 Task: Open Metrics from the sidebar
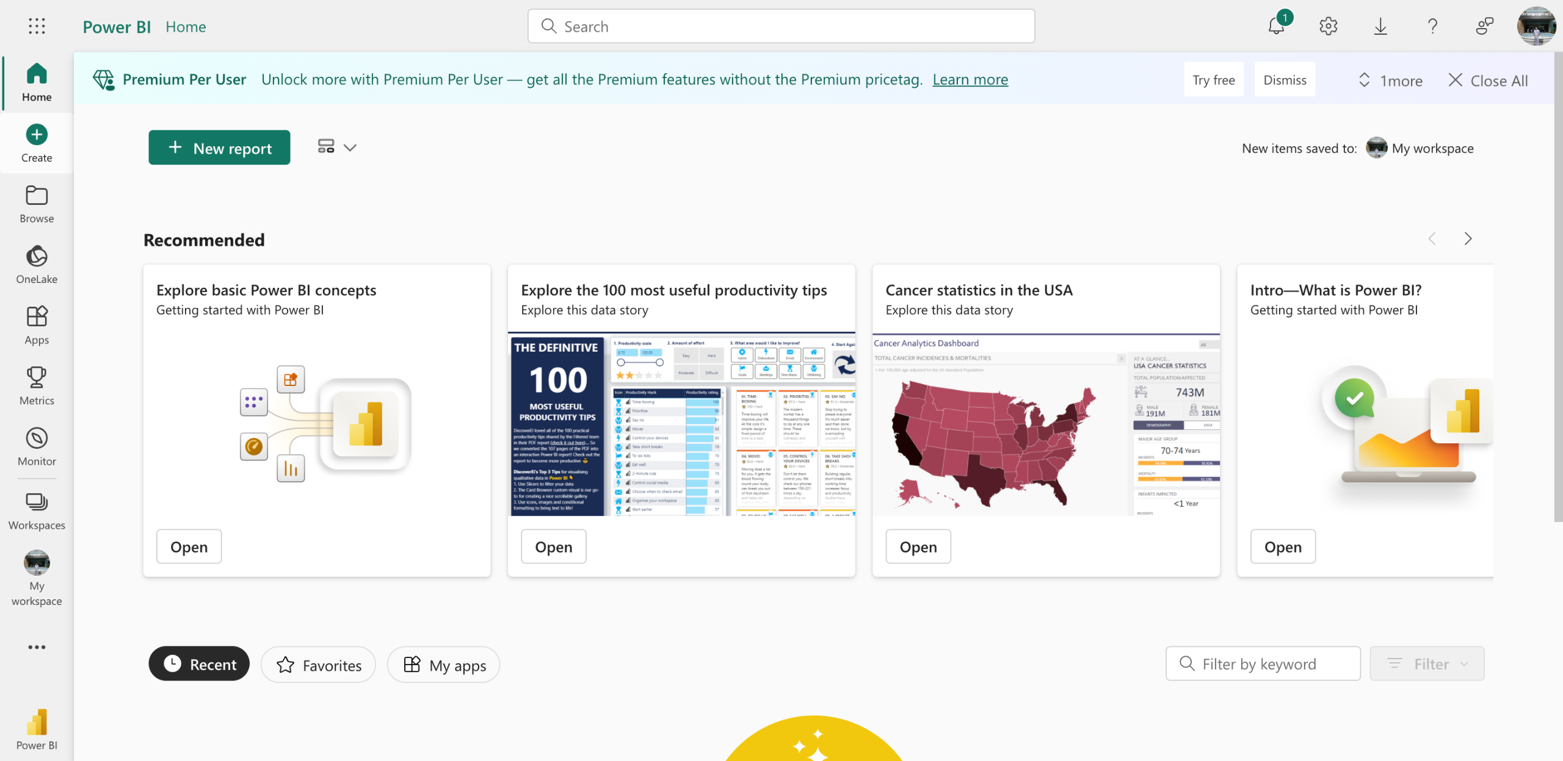pos(37,386)
